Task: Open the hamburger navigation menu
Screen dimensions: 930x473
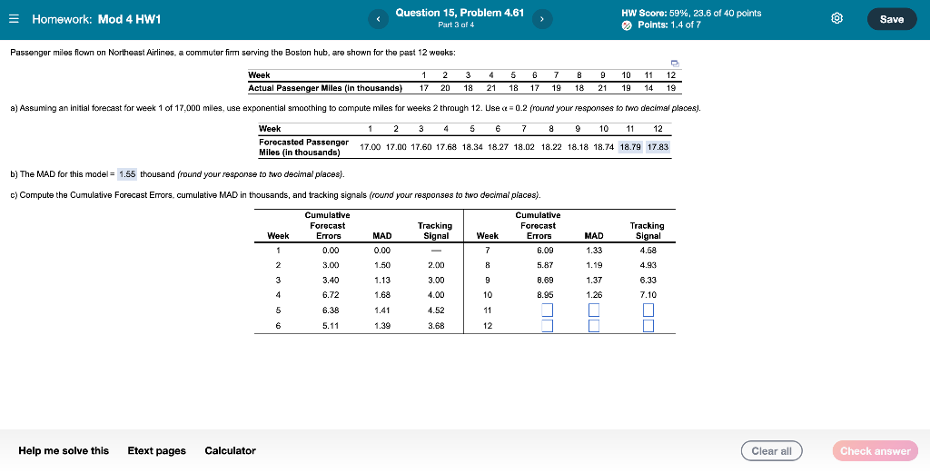Action: tap(15, 19)
